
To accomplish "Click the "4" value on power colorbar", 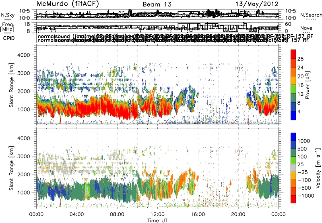I will click(299, 111).
